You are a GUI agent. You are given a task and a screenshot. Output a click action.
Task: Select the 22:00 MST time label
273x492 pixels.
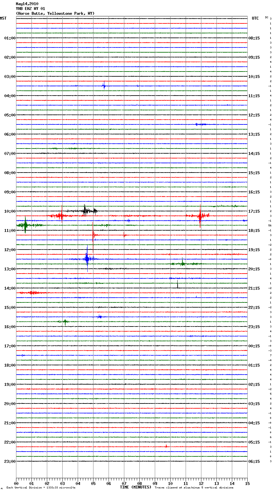(x=10, y=442)
